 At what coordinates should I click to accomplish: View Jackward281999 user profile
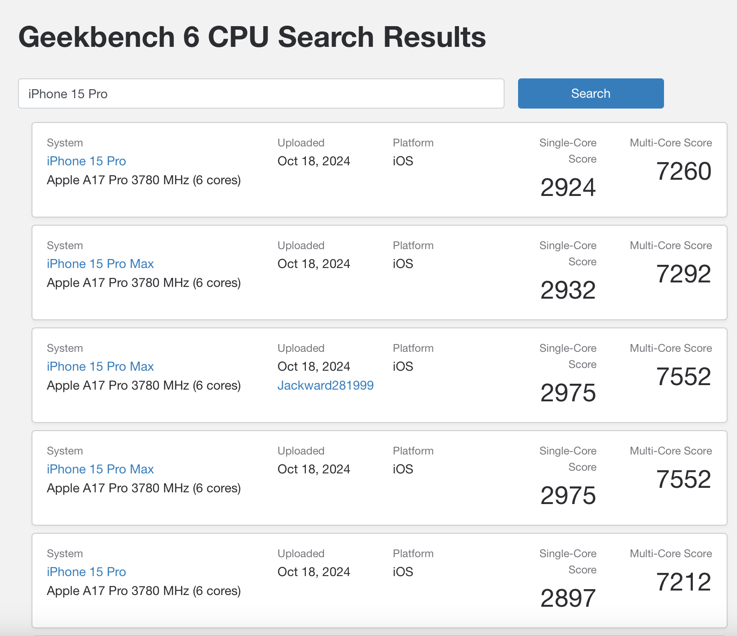point(325,385)
